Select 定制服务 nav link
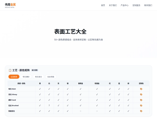This screenshot has height=118, width=157. pyautogui.click(x=136, y=5)
